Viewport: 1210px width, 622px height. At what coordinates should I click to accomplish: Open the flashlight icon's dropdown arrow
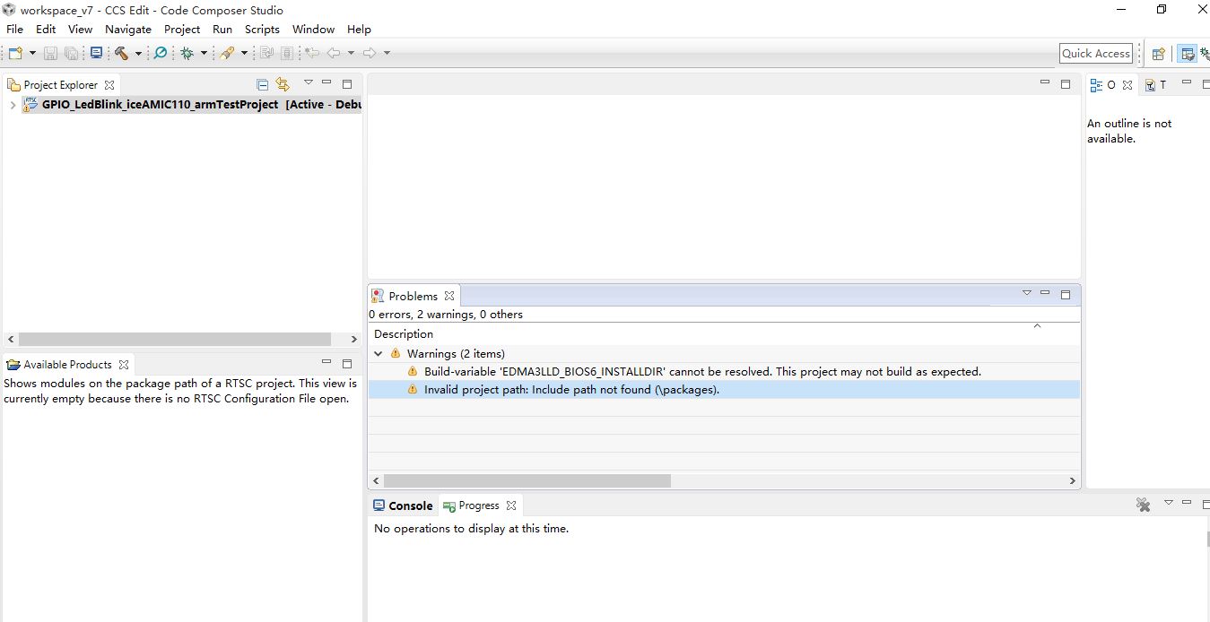(244, 53)
